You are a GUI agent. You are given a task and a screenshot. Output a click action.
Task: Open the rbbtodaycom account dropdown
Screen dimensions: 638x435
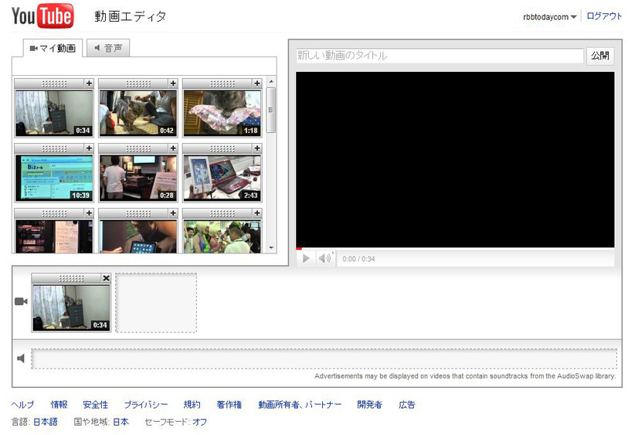pyautogui.click(x=550, y=17)
